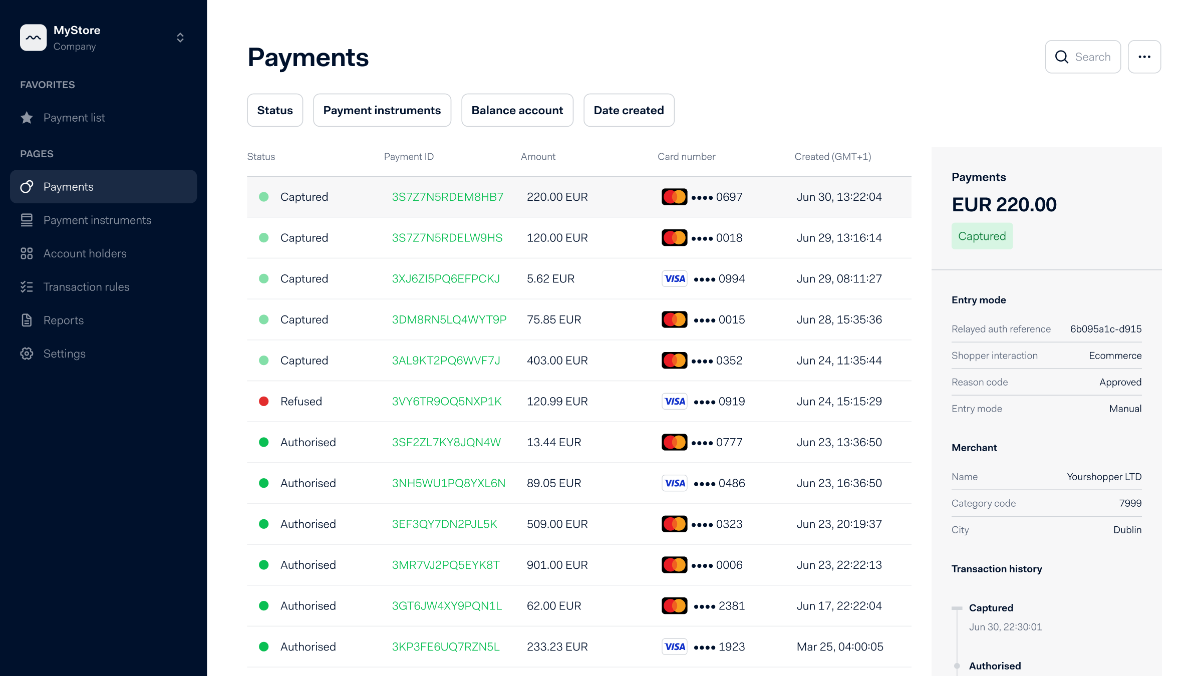
Task: Open the Date created filter
Action: [629, 110]
